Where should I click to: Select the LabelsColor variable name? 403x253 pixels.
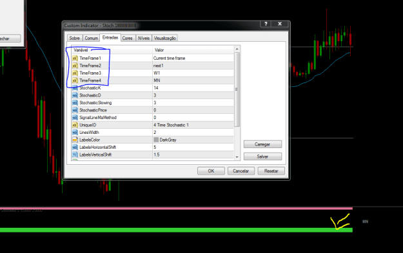[90, 140]
